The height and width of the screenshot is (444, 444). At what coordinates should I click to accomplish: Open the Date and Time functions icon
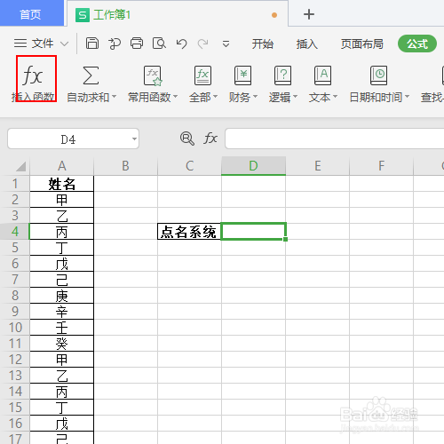(378, 75)
